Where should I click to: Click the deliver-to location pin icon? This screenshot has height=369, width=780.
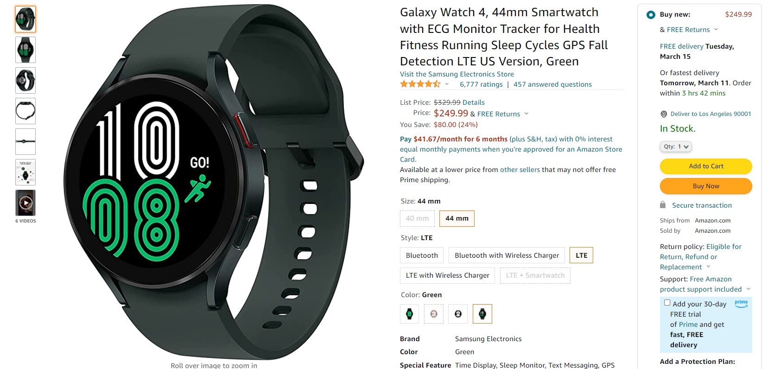click(x=664, y=114)
